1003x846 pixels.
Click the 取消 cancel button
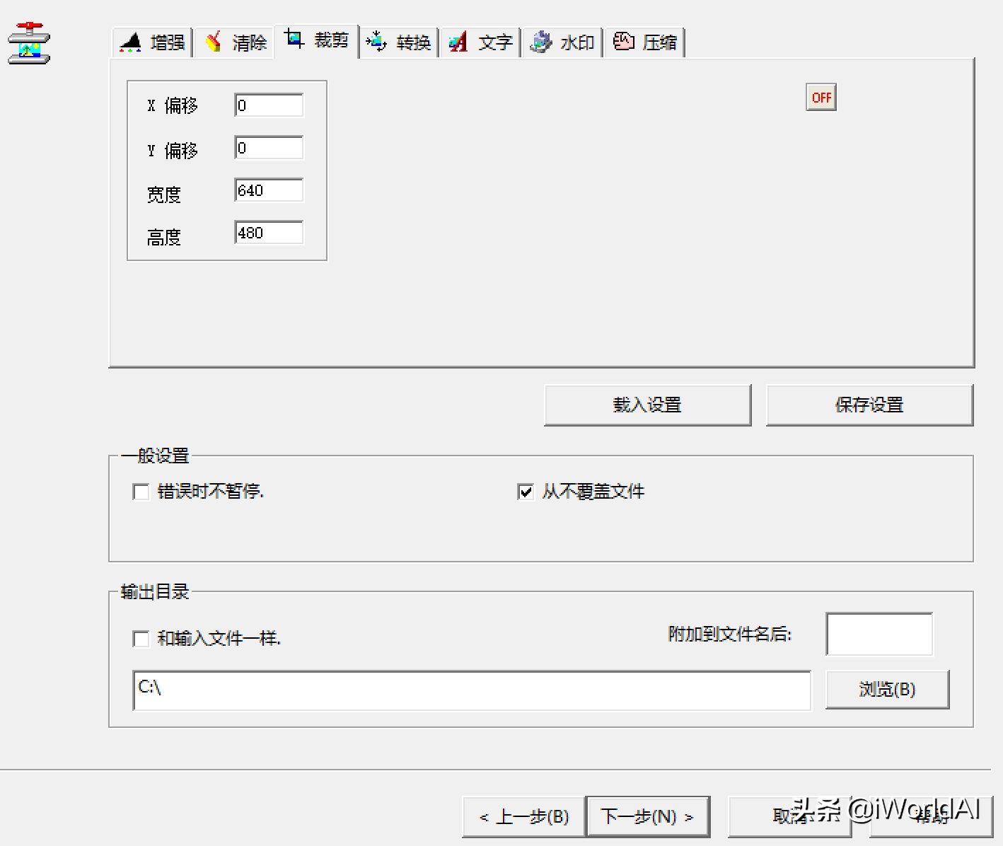[x=789, y=817]
